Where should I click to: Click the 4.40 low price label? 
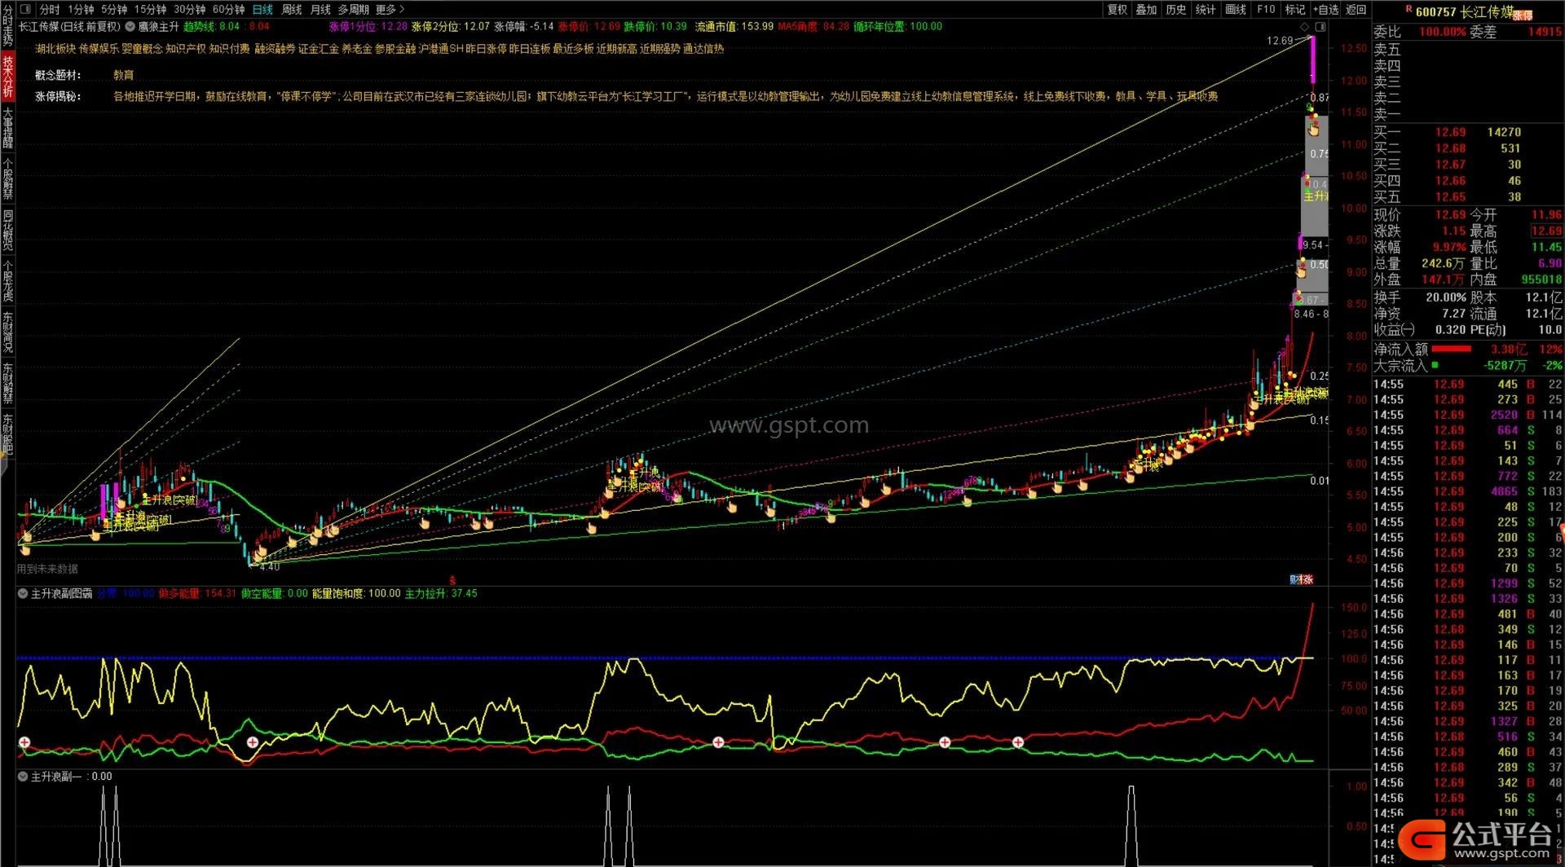pyautogui.click(x=269, y=566)
